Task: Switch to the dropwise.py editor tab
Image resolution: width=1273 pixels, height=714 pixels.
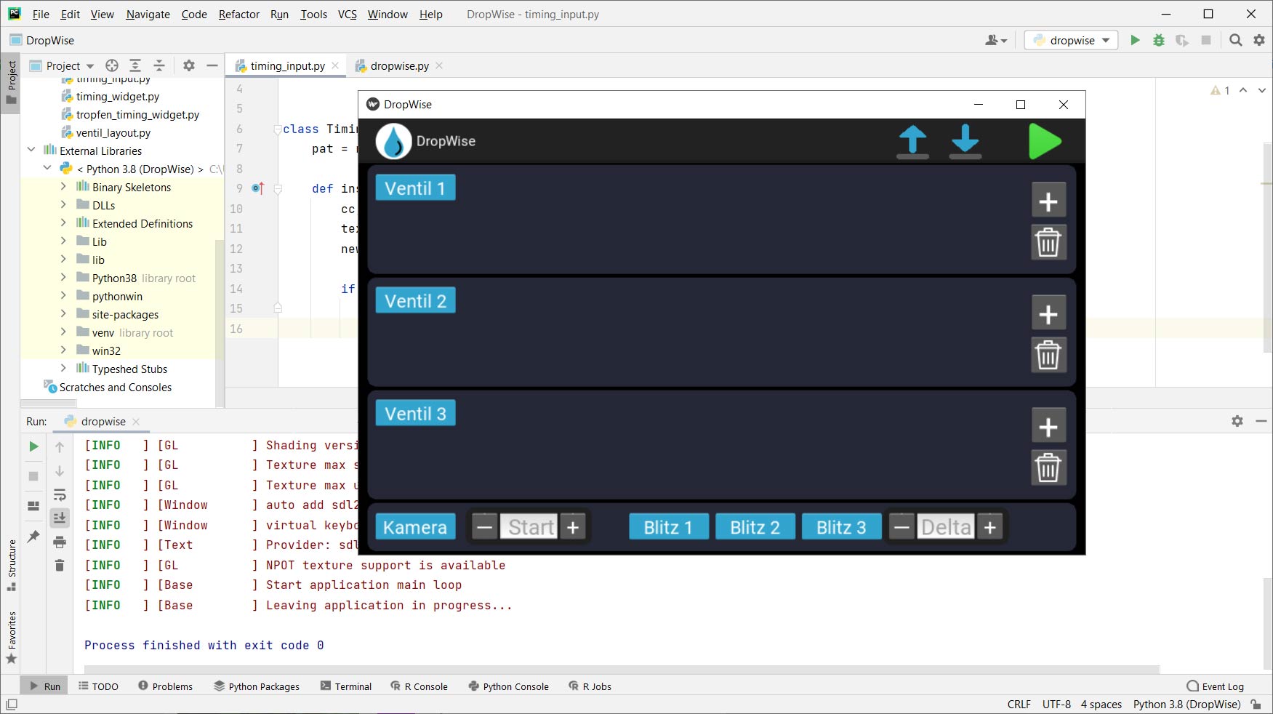Action: pyautogui.click(x=399, y=66)
